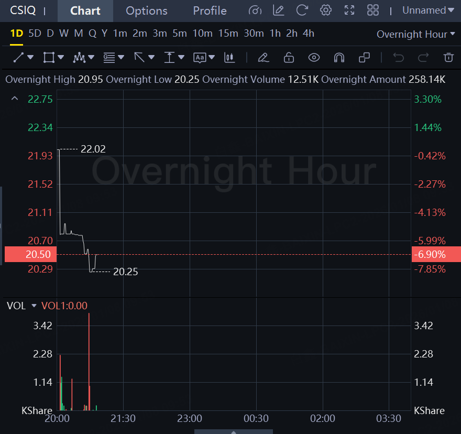Click the 20.25 low price marker
The width and height of the screenshot is (461, 434).
[126, 272]
